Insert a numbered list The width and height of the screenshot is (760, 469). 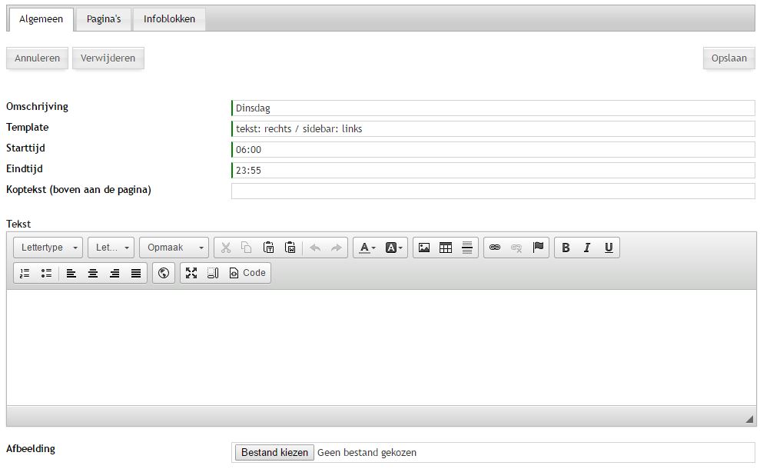pos(25,273)
